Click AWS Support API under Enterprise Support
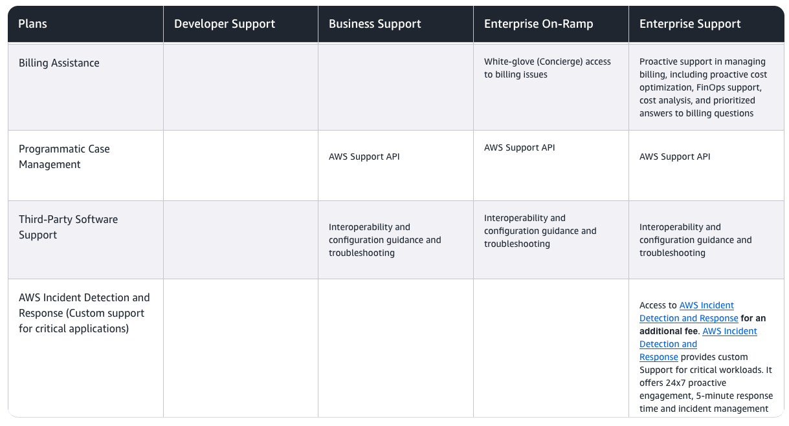Viewport: 789px width, 426px height. pyautogui.click(x=674, y=156)
